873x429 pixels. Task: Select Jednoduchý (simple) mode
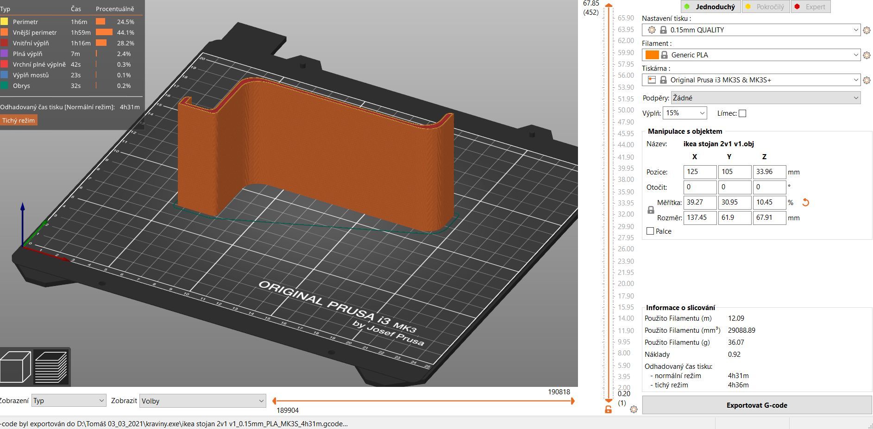pyautogui.click(x=710, y=6)
